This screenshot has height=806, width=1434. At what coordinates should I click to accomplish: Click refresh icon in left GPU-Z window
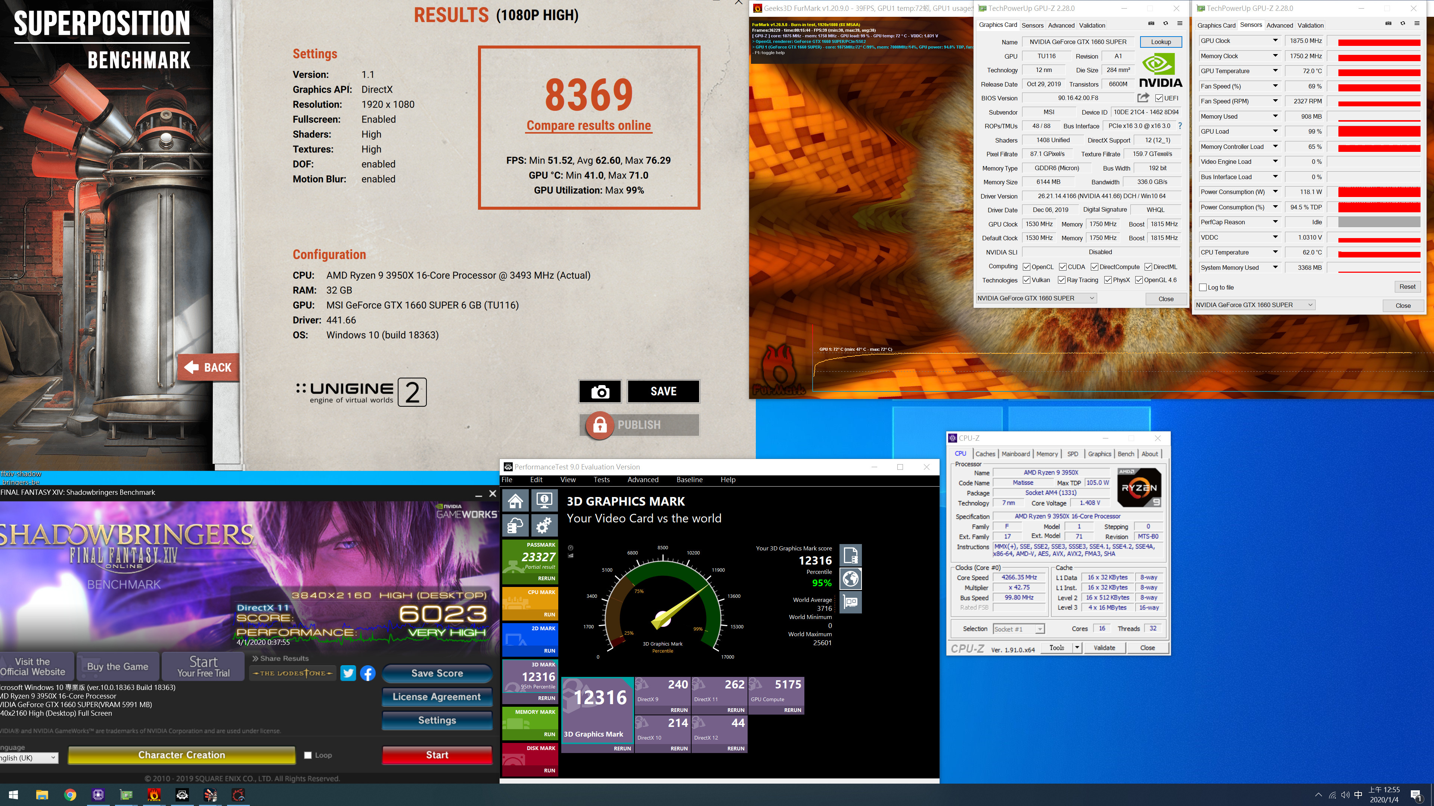(x=1165, y=24)
